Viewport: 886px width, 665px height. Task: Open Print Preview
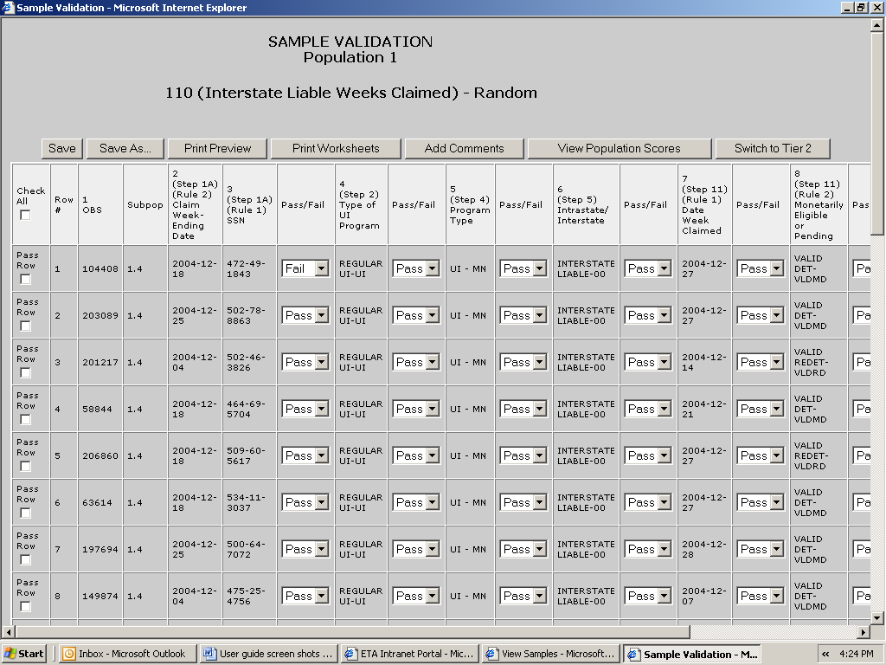pos(217,148)
